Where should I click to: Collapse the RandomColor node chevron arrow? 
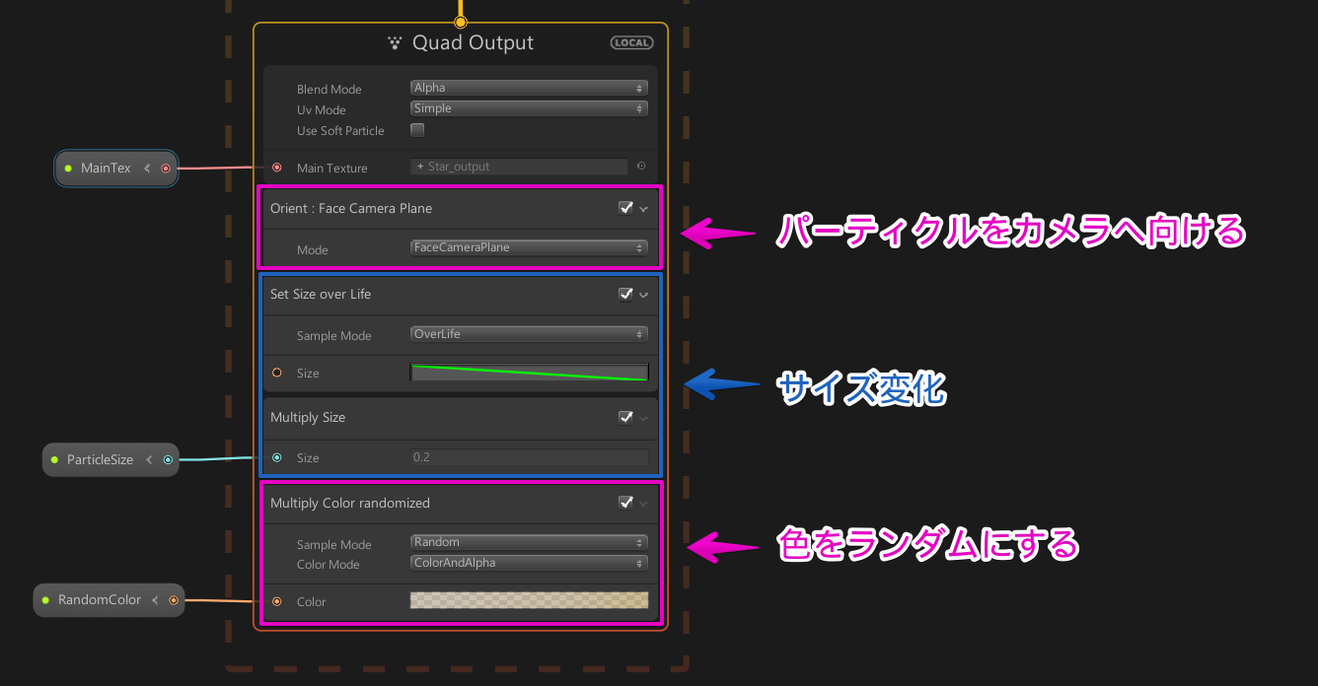(155, 599)
